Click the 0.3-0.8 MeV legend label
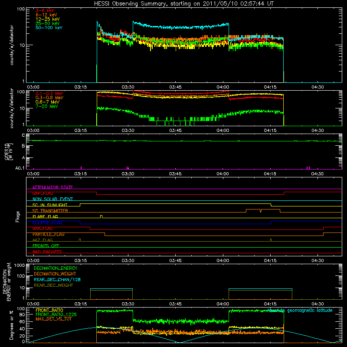The image size is (347, 347). [49, 98]
